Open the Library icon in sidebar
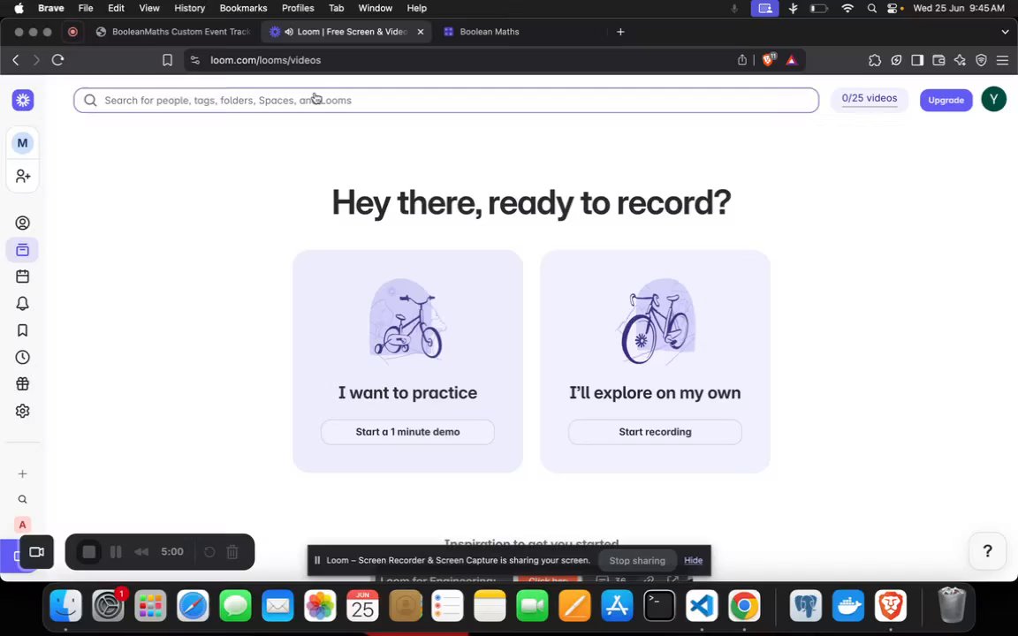This screenshot has width=1018, height=636. click(x=23, y=250)
